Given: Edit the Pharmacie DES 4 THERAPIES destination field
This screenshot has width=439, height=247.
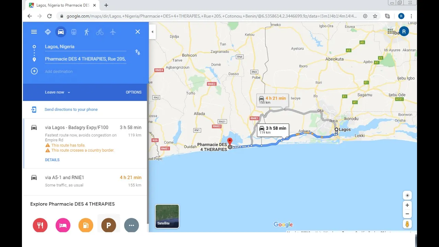Looking at the screenshot, I should (85, 59).
